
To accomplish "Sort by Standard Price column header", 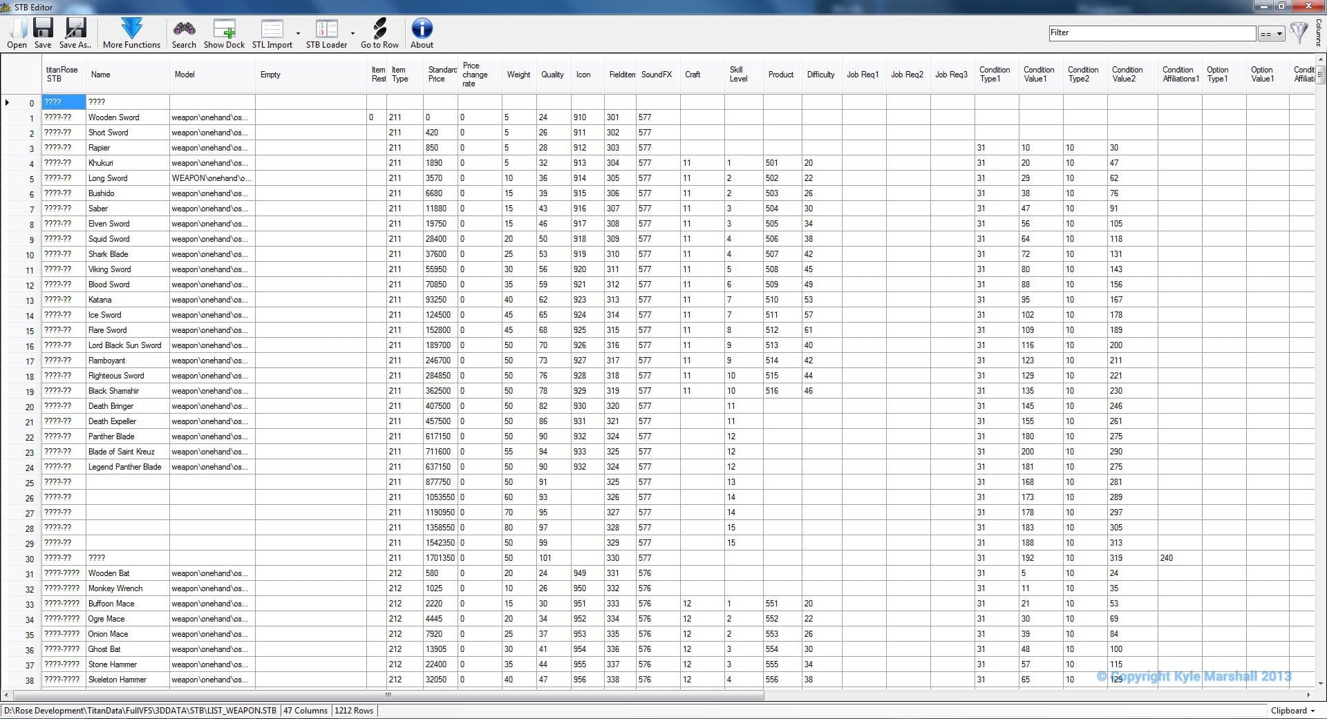I will click(x=441, y=74).
